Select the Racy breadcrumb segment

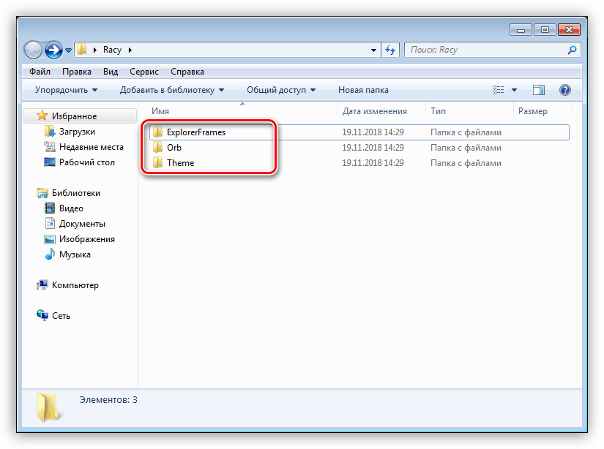click(x=112, y=50)
